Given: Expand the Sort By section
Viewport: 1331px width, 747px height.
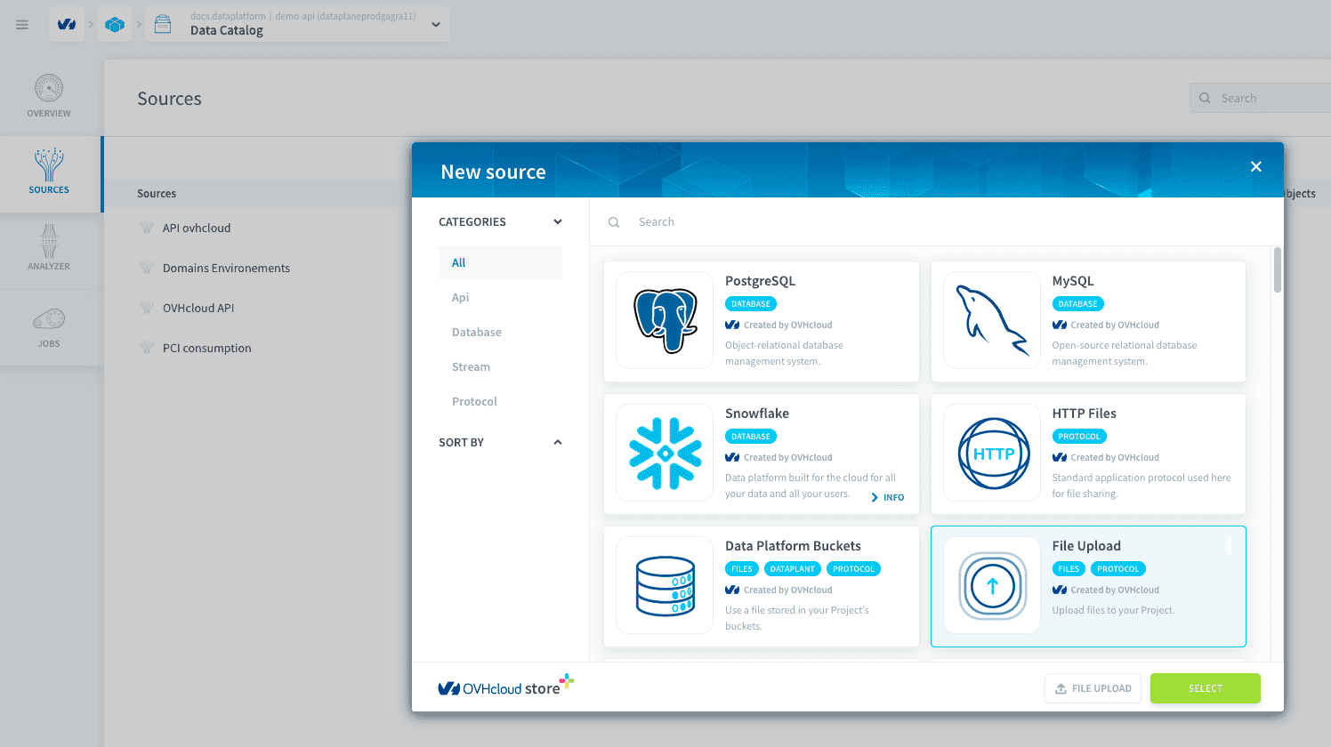Looking at the screenshot, I should click(558, 442).
